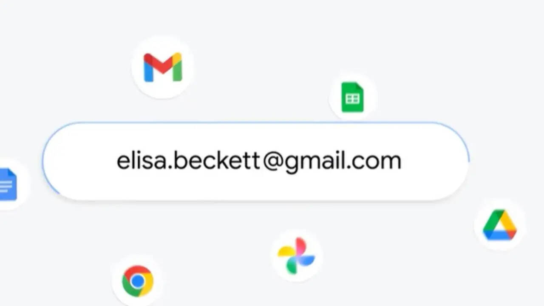Click the word "elisa" in the email
Image resolution: width=544 pixels, height=306 pixels.
tap(142, 161)
